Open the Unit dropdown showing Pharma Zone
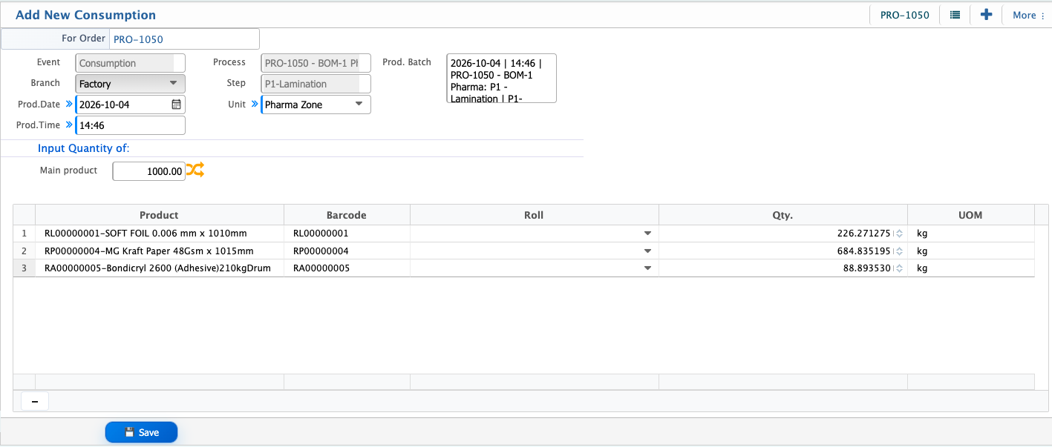Screen dimensions: 1052x447 [x=316, y=105]
